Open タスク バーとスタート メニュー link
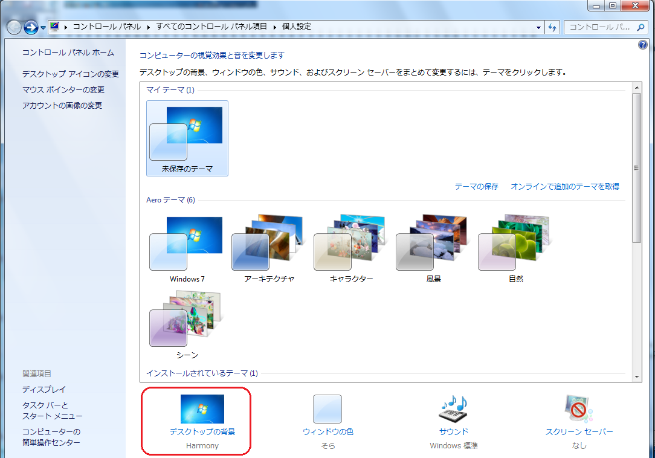The height and width of the screenshot is (458, 655). [x=52, y=410]
